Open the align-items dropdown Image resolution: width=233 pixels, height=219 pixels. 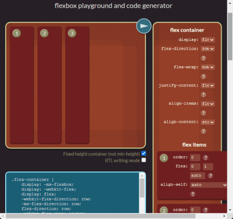pyautogui.click(x=208, y=104)
